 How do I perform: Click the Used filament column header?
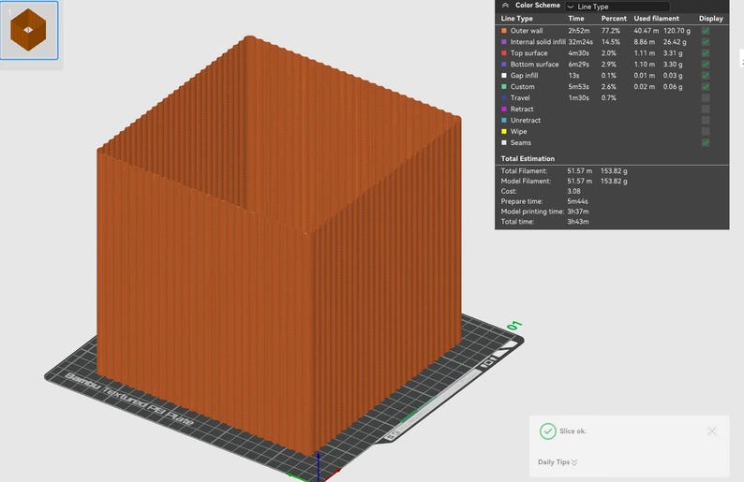(656, 19)
